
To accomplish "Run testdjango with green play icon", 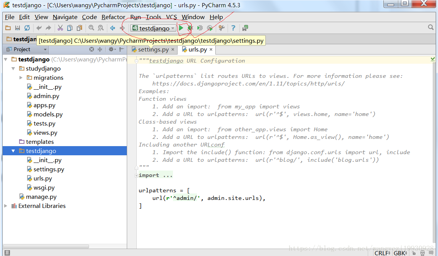I will tap(181, 28).
